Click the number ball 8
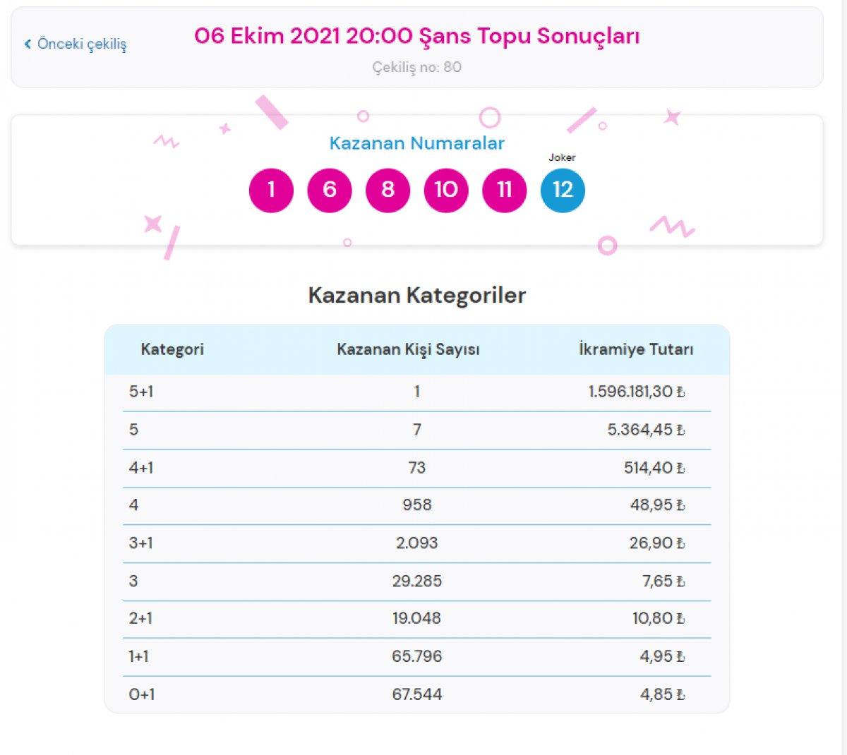Image resolution: width=847 pixels, height=755 pixels. (388, 189)
